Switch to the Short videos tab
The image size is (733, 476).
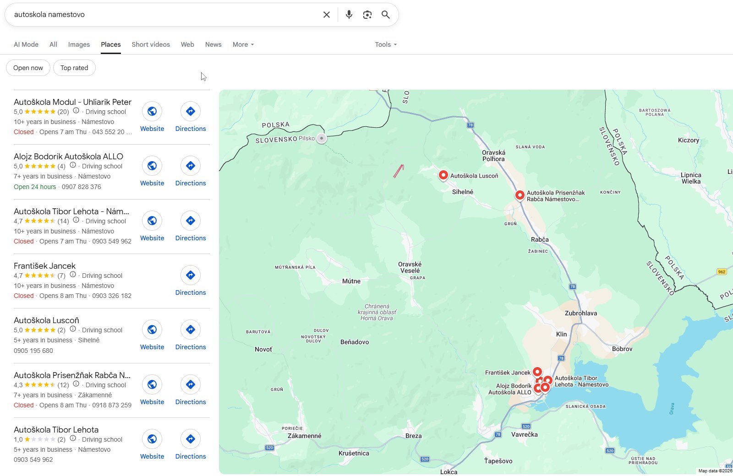pos(151,44)
